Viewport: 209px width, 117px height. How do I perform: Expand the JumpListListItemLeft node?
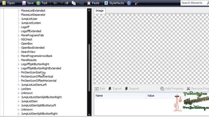pos(19,85)
